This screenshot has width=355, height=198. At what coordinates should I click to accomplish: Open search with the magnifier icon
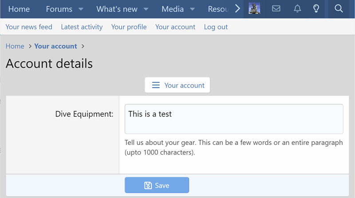339,9
